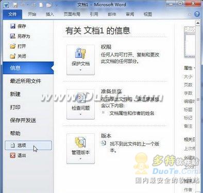203x193 pixels.
Task: Click 关闭 (Close) in the file menu
Action: [x=18, y=56]
